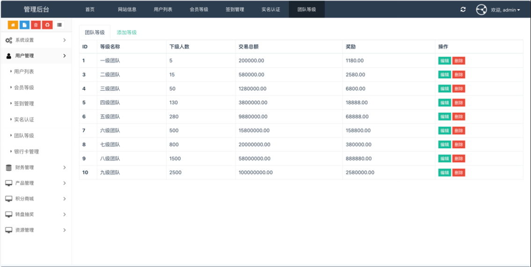Click the white list menu icon button
The height and width of the screenshot is (267, 531).
(x=59, y=25)
